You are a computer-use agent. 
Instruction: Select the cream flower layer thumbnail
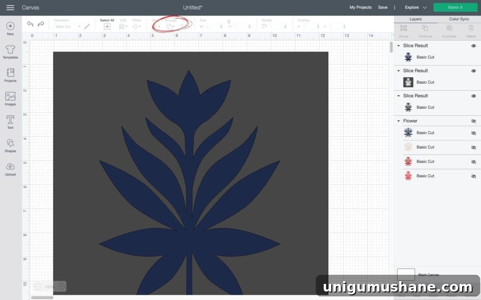408,147
